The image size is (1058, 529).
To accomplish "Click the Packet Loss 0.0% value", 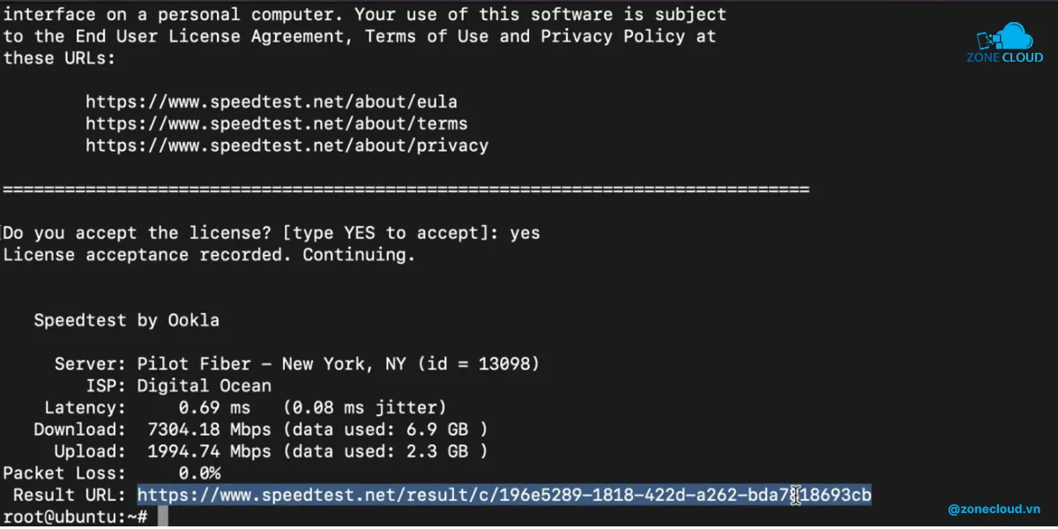I will tap(199, 473).
